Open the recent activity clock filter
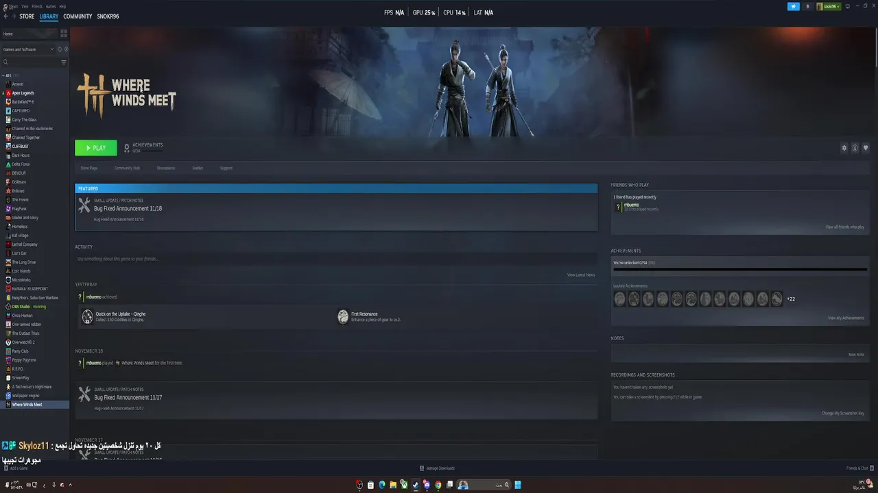Screen dimensions: 878x493 tap(59, 49)
